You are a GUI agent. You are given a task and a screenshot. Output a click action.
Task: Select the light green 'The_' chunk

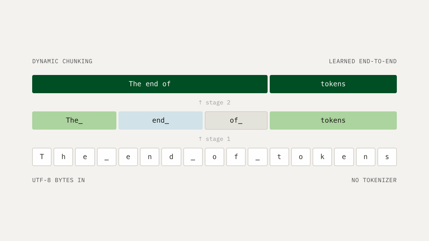(74, 120)
